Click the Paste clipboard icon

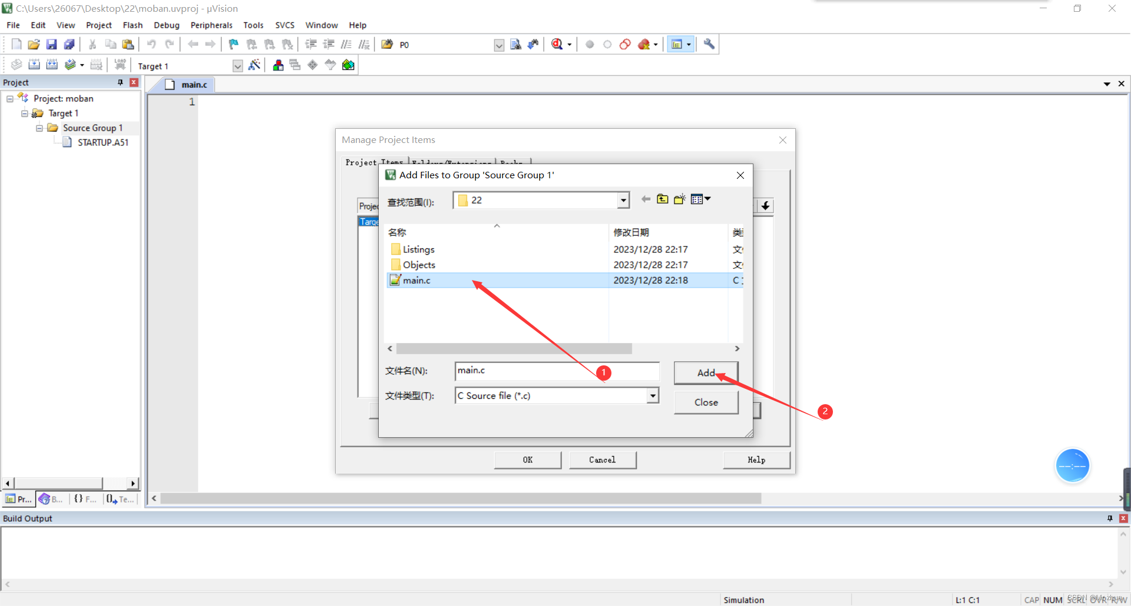point(128,44)
